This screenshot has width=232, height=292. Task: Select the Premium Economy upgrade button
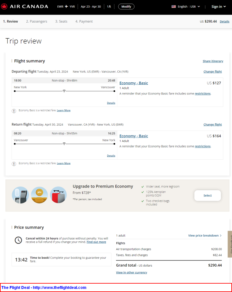[x=207, y=195]
